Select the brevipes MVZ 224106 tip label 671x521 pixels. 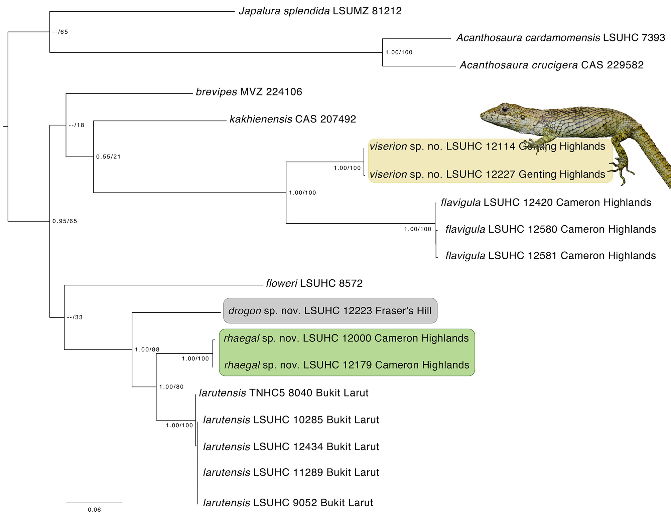click(249, 92)
